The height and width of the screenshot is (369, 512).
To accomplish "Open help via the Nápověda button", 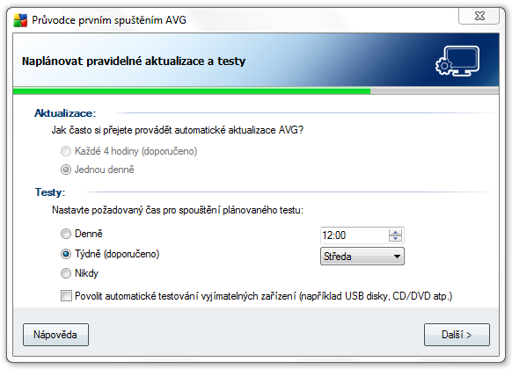I will tap(55, 335).
